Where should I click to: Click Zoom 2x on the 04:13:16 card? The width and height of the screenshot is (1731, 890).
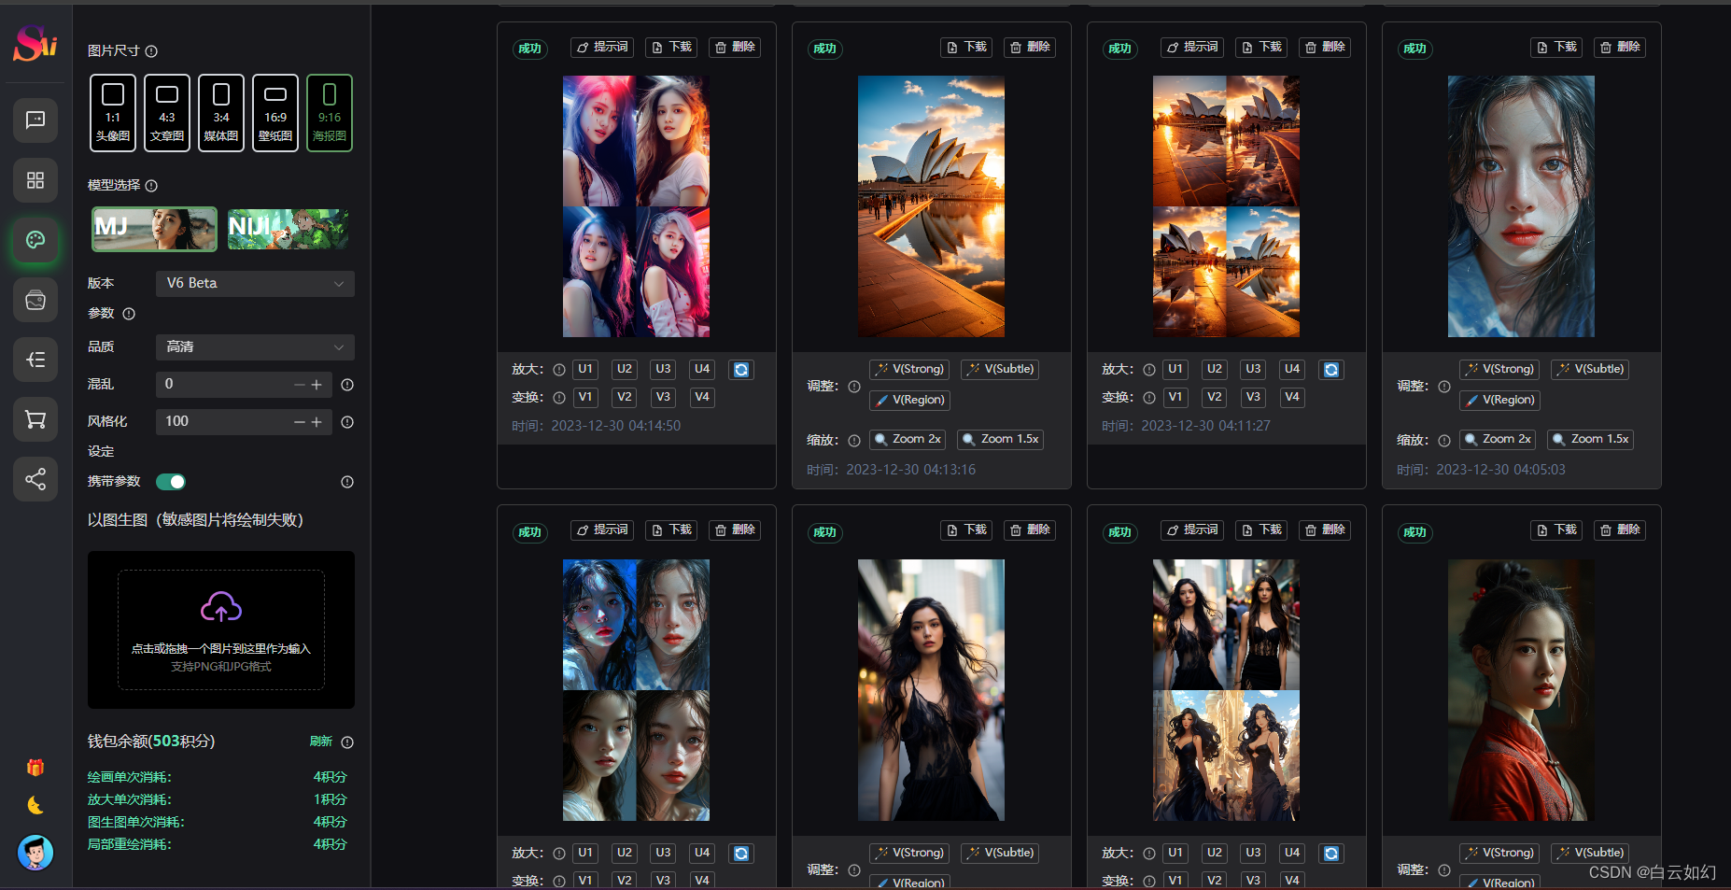908,440
